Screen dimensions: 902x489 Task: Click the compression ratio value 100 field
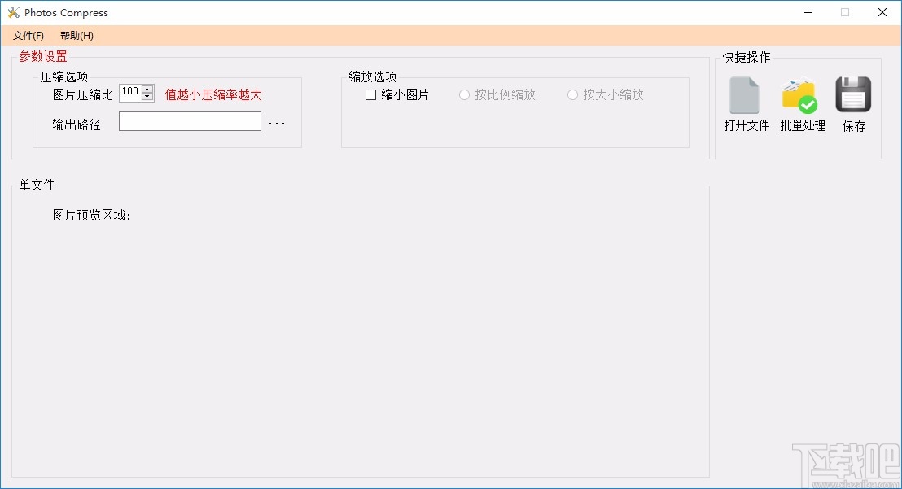coord(130,92)
